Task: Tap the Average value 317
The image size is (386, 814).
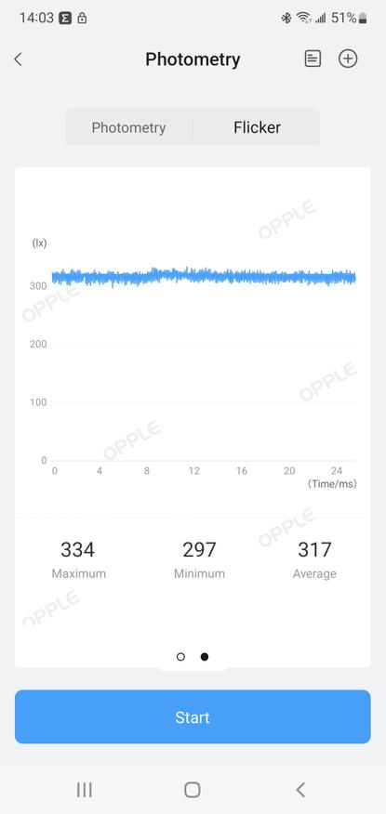Action: [x=314, y=549]
